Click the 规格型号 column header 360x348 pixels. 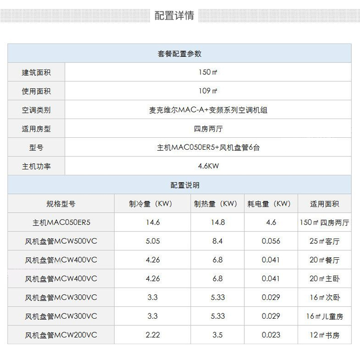61,204
